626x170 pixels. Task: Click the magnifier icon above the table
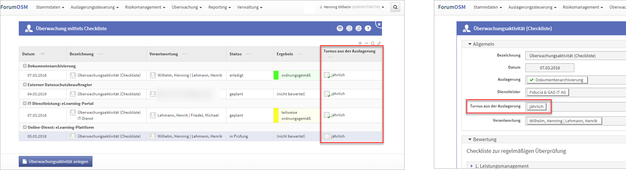372,43
